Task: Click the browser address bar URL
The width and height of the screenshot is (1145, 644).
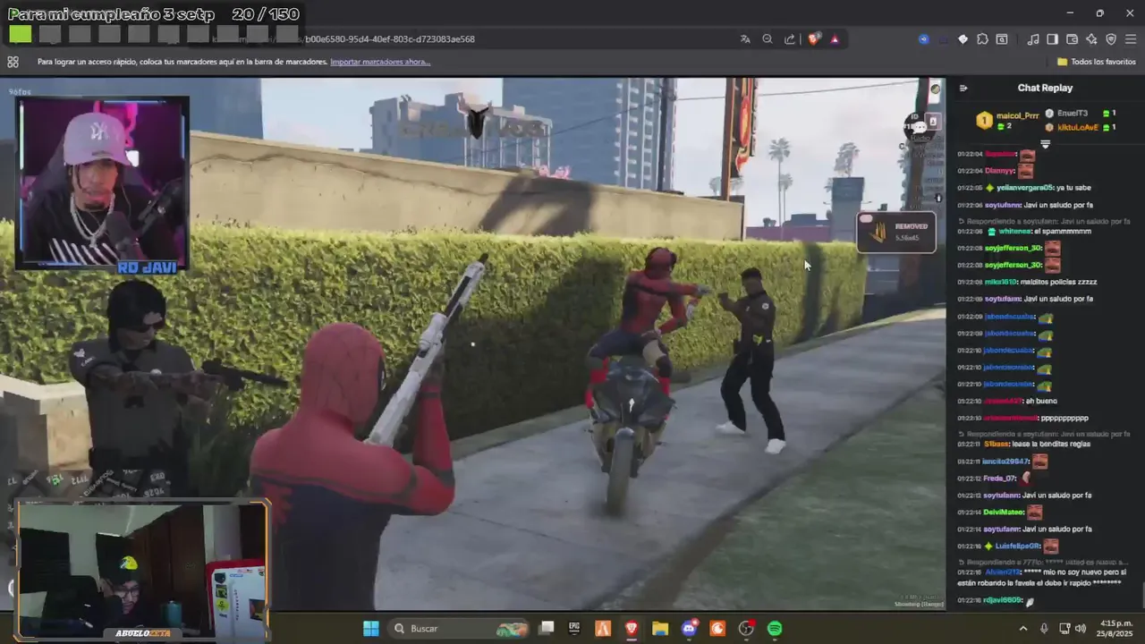Action: pyautogui.click(x=389, y=39)
